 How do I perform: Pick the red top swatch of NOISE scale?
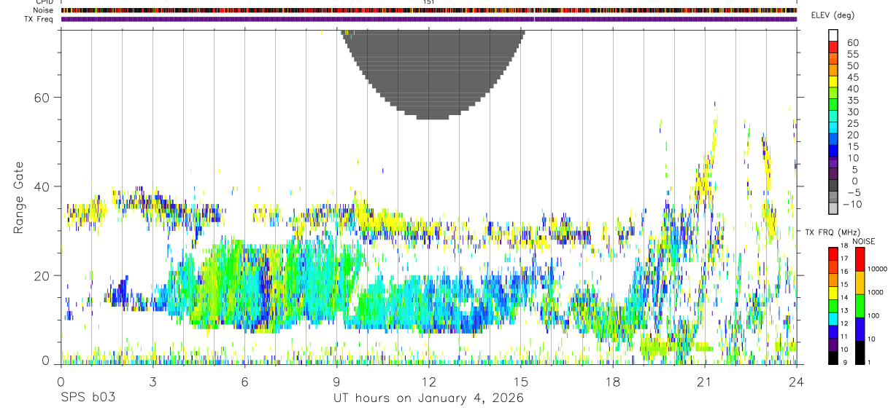pos(860,259)
